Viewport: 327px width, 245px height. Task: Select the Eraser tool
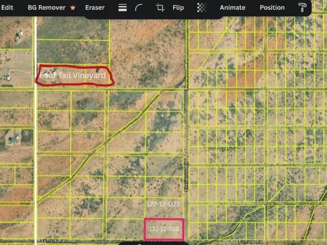tap(95, 8)
